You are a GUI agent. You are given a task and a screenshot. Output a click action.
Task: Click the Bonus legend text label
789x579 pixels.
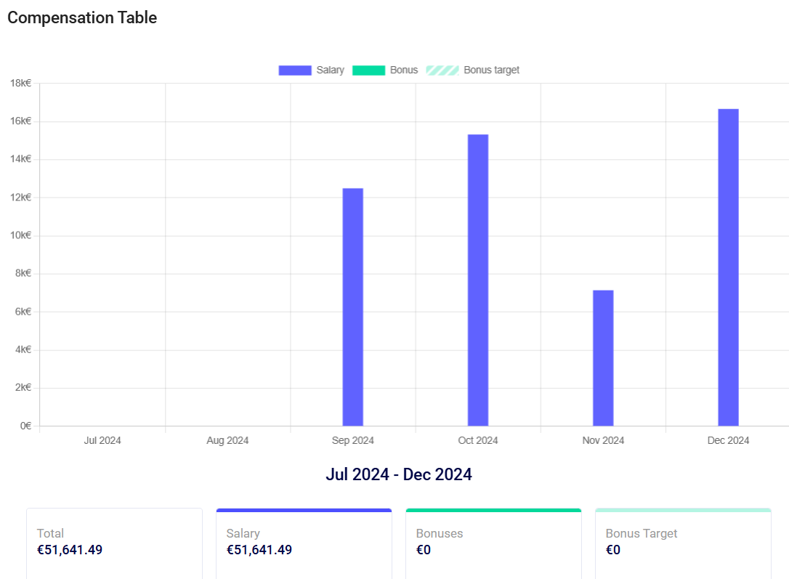coord(404,70)
